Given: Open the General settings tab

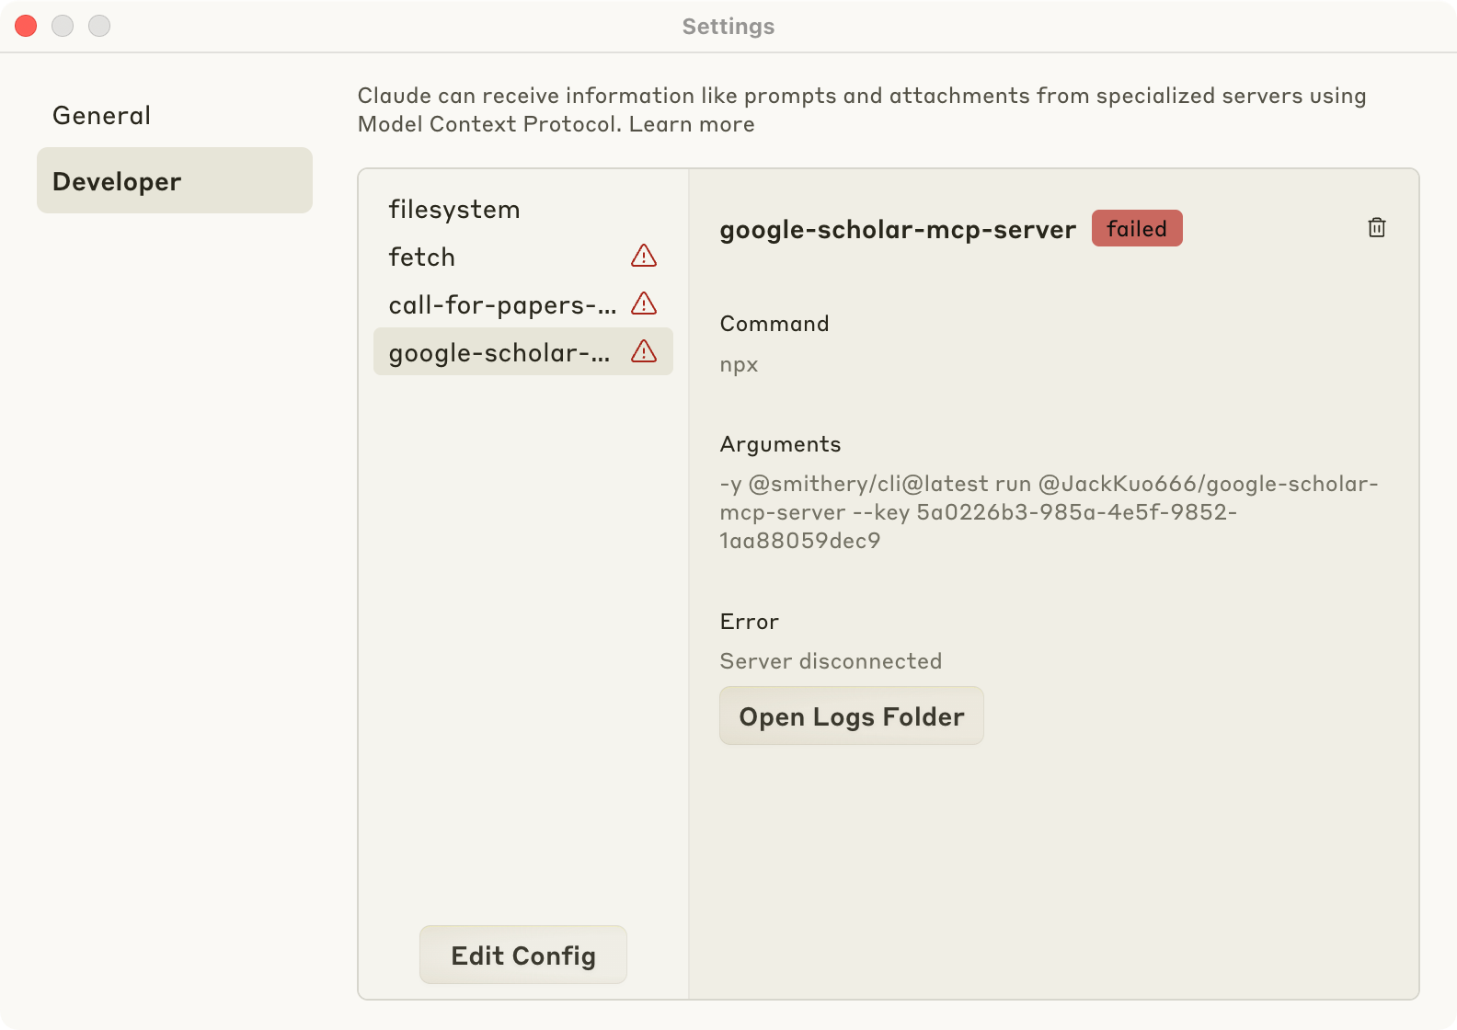Looking at the screenshot, I should [101, 116].
